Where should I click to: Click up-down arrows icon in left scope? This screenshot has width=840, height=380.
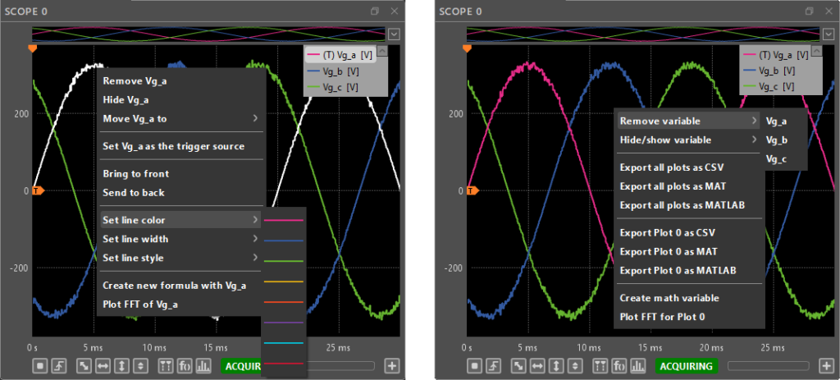[x=140, y=366]
